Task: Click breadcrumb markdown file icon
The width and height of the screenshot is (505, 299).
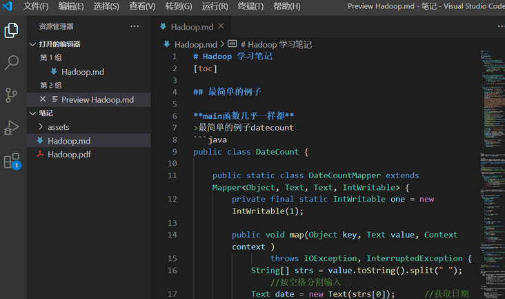Action: (x=167, y=44)
